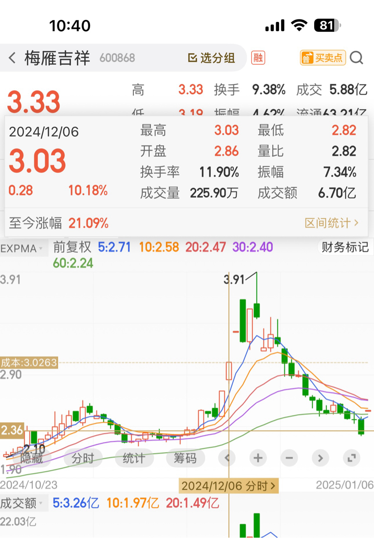Viewport: 374px width, 538px height.
Task: Tap the battery indicator showing 81
Action: pyautogui.click(x=327, y=25)
